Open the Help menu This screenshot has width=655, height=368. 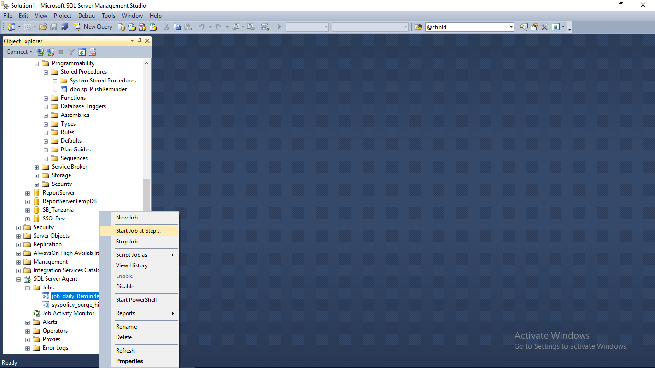point(155,16)
